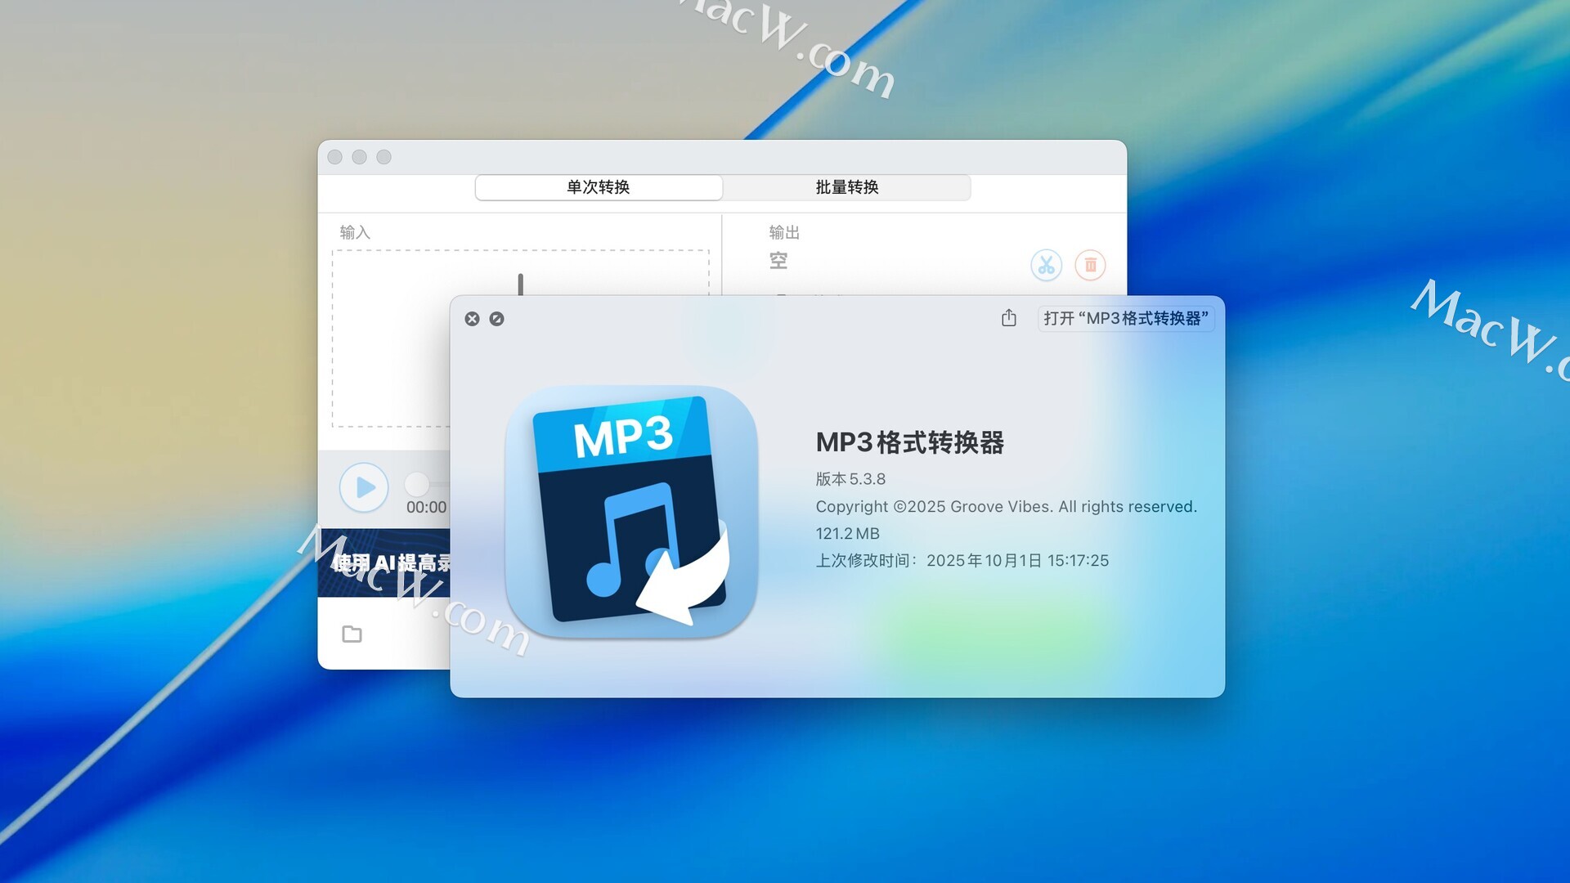
Task: Click the scissors trim icon
Action: (1046, 265)
